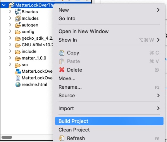Choose Delete from the context menu

click(109, 70)
